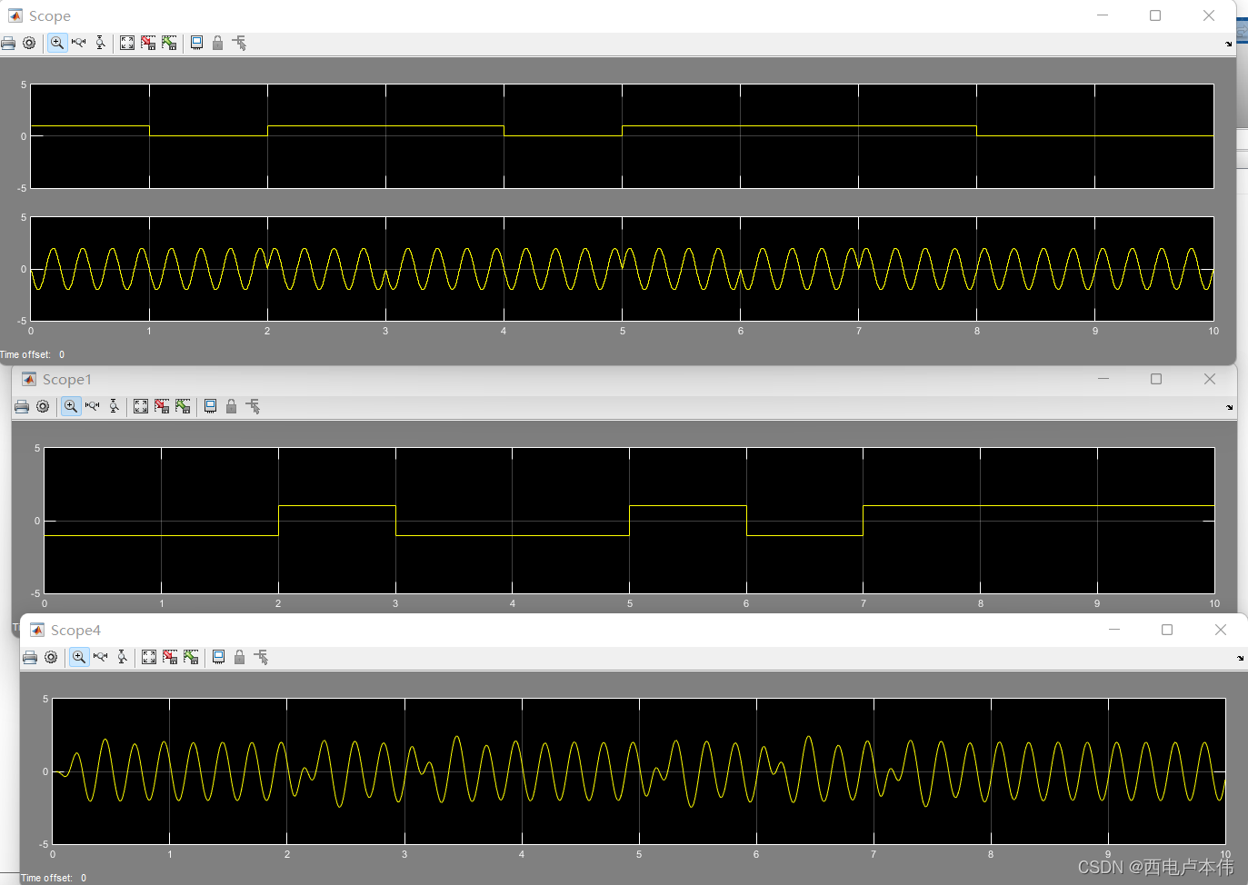This screenshot has height=885, width=1248.
Task: Close the Scope4 window
Action: 1221,630
